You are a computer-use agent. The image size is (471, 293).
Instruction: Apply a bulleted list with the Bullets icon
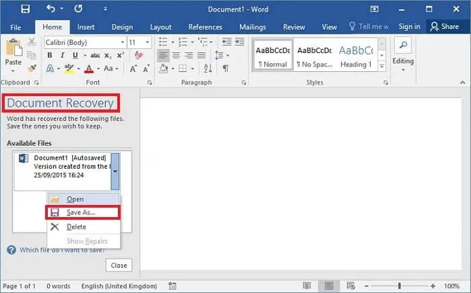(163, 42)
